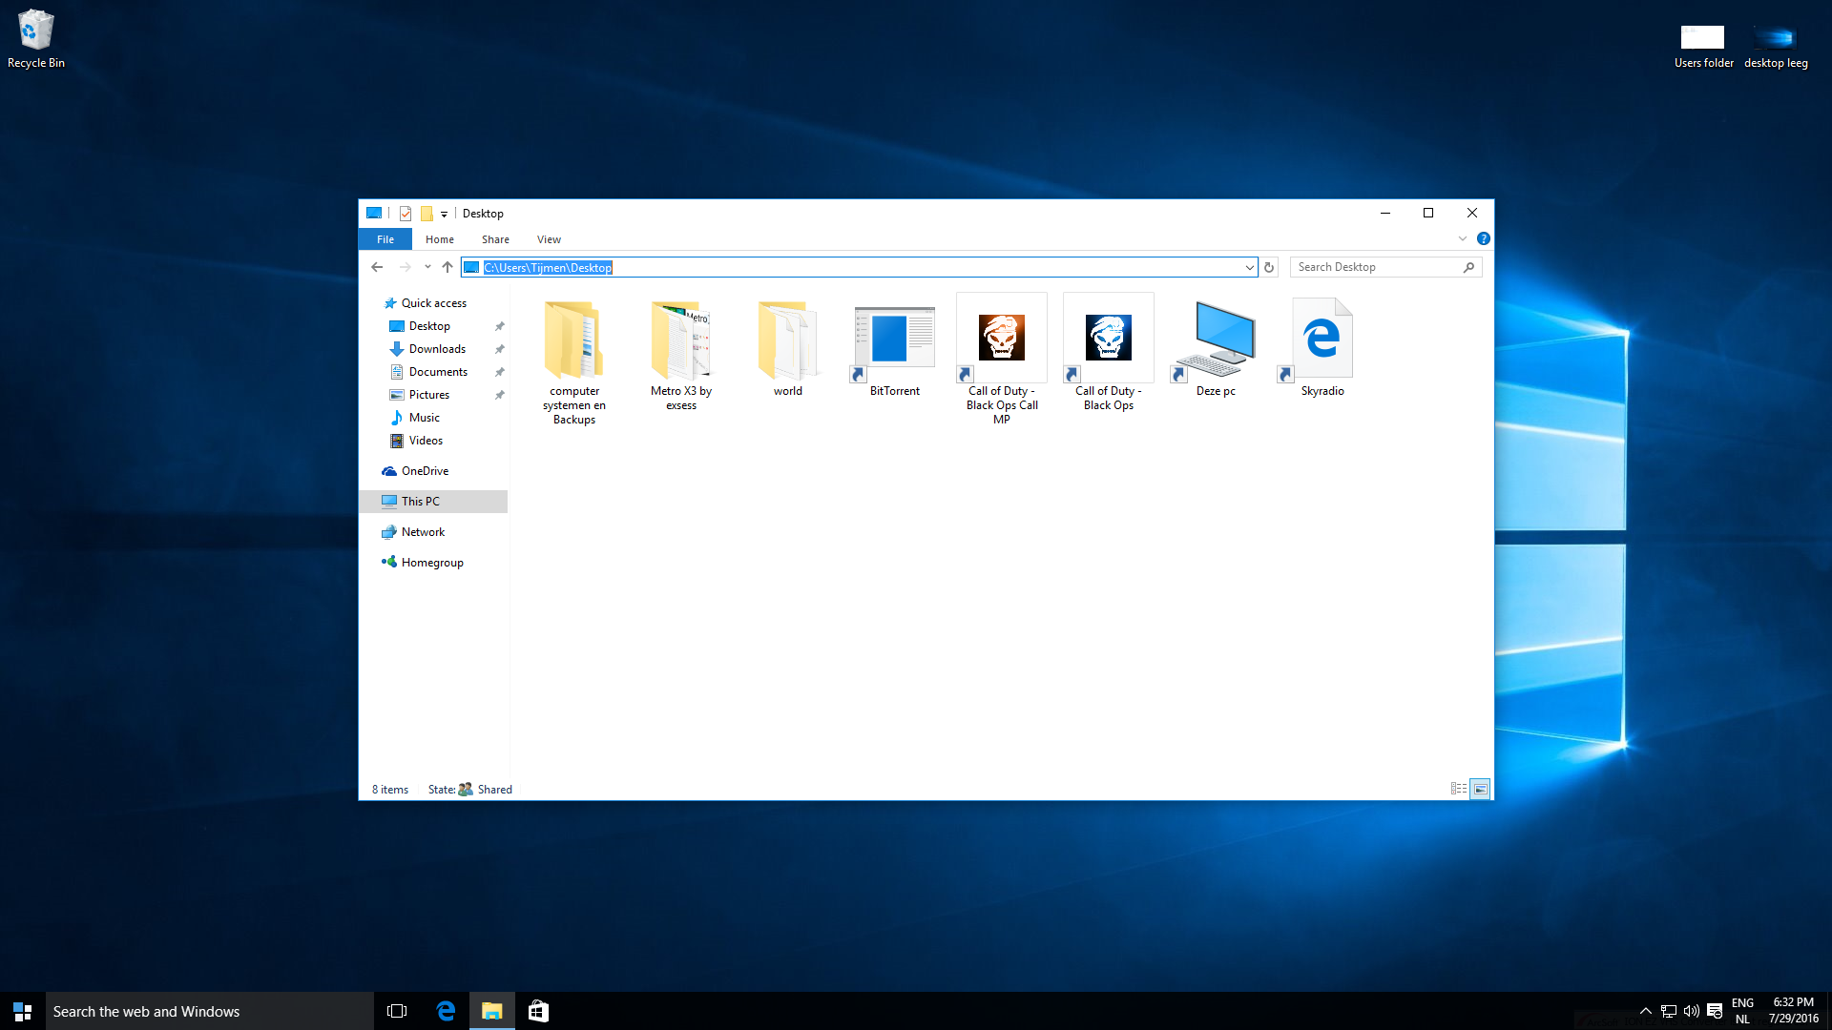Open the File ribbon tab

click(385, 239)
